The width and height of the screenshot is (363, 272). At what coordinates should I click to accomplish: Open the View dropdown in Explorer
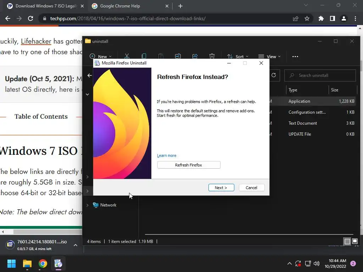coord(269,56)
